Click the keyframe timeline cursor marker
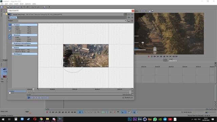Image resolution: width=217 pixels, height=122 pixels. tap(33, 89)
